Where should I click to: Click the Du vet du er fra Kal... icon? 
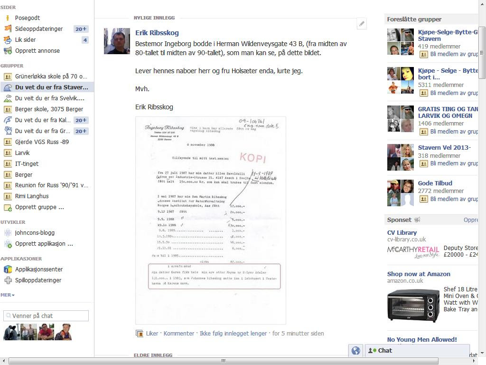point(8,120)
